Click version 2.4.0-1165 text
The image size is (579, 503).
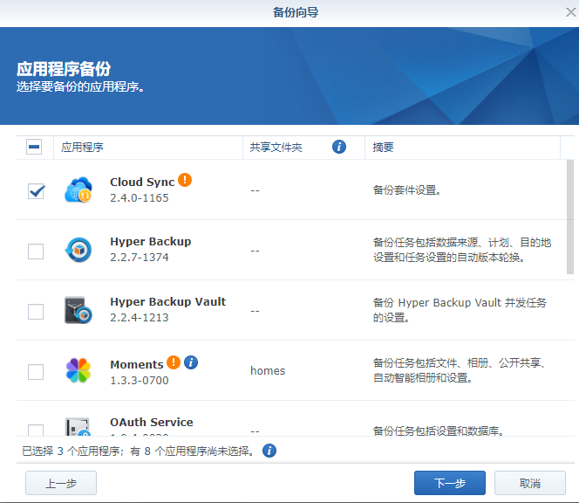point(140,198)
